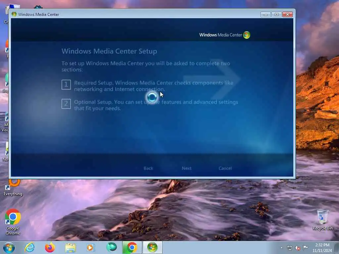This screenshot has height=254, width=339.
Task: Select the Recycle Bin desktop icon
Action: [322, 220]
